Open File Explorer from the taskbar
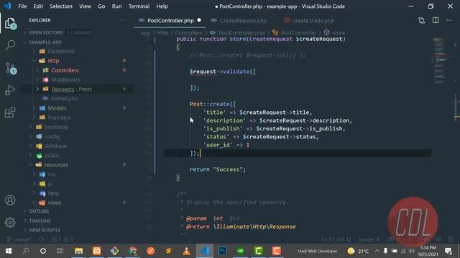460x258 pixels. [78, 251]
